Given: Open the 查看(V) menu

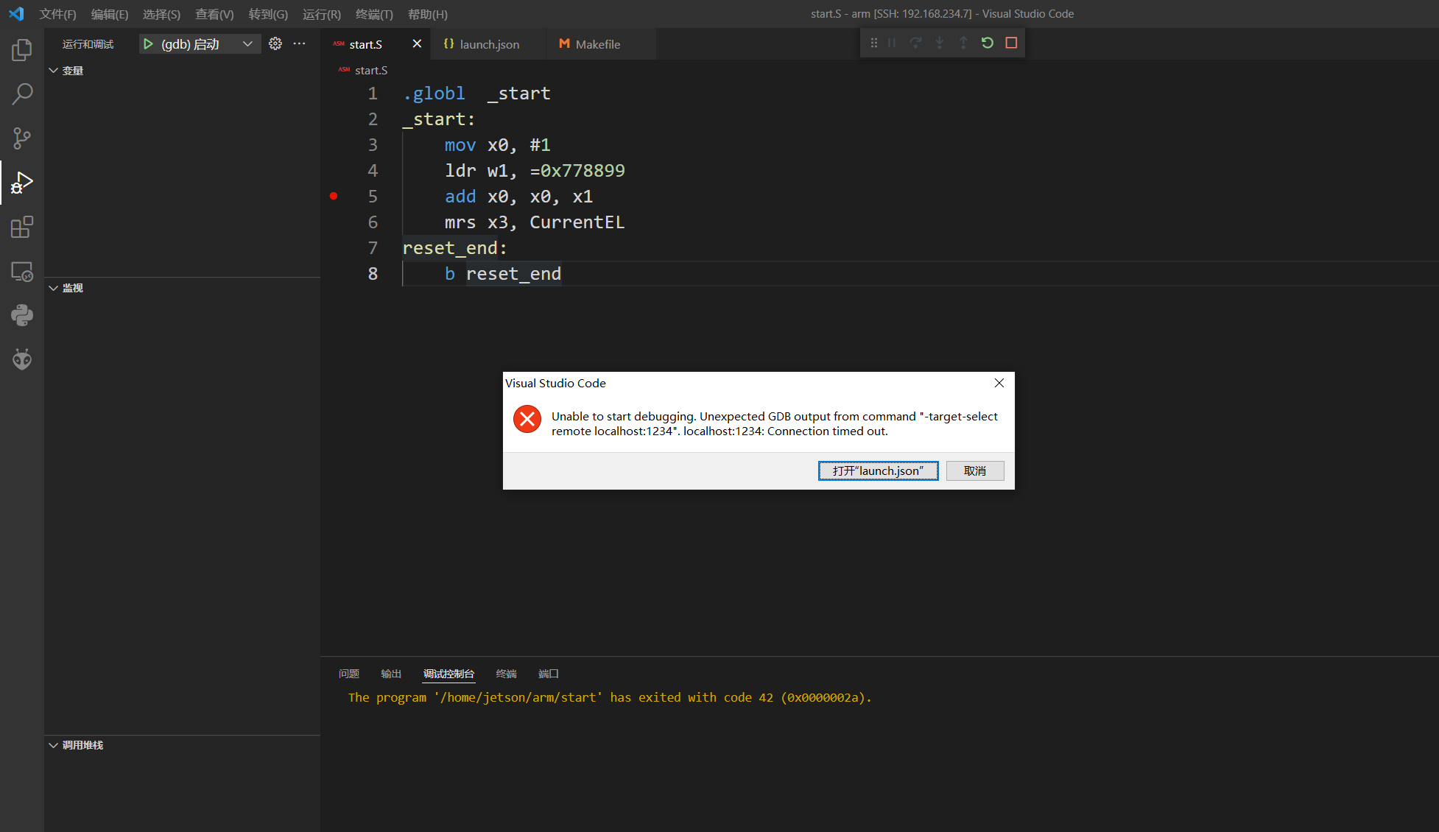Looking at the screenshot, I should (214, 14).
